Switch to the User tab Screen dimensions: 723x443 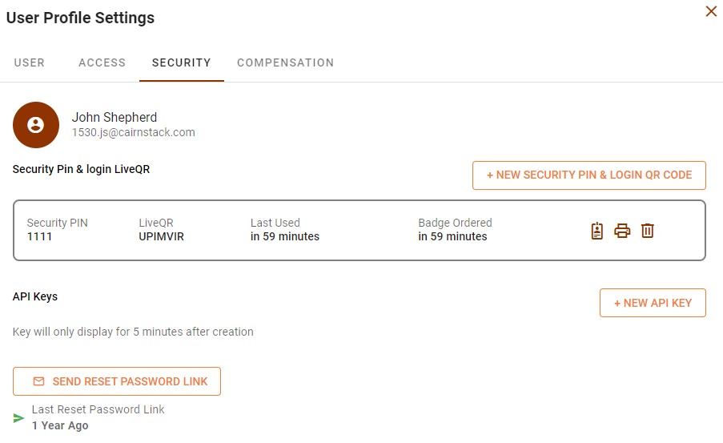tap(30, 62)
